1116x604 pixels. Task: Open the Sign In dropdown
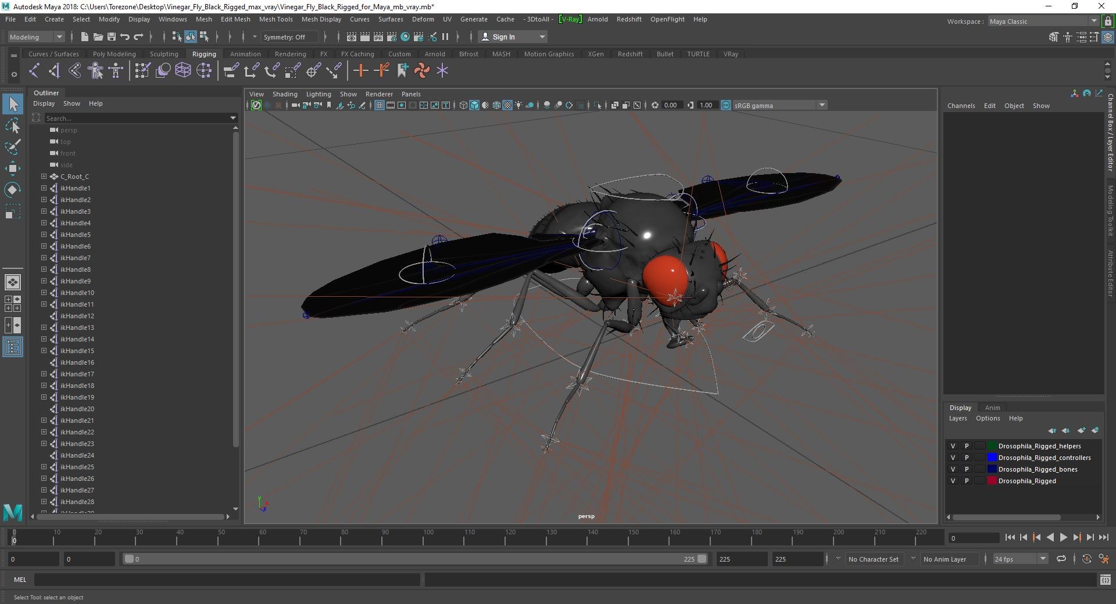pos(513,37)
